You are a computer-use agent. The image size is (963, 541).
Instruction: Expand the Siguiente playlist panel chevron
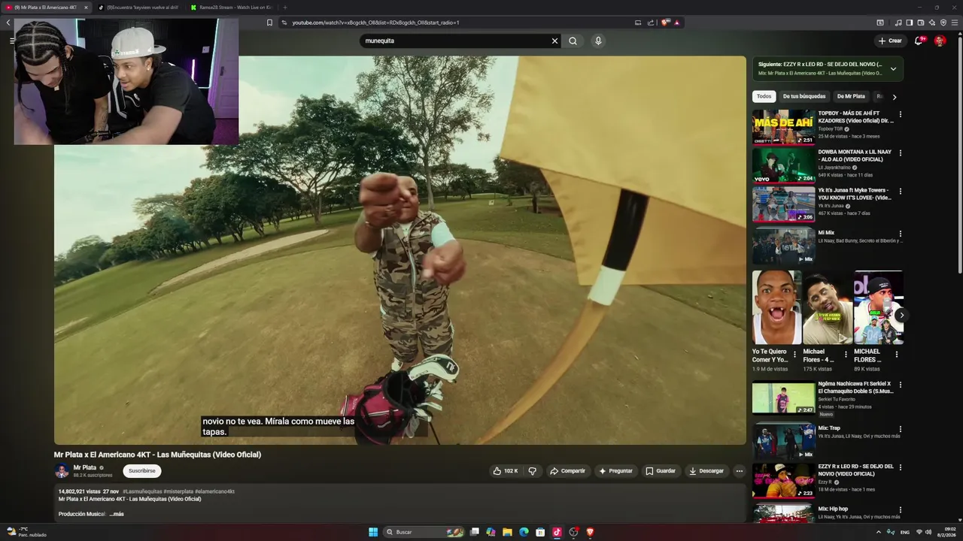click(x=893, y=68)
